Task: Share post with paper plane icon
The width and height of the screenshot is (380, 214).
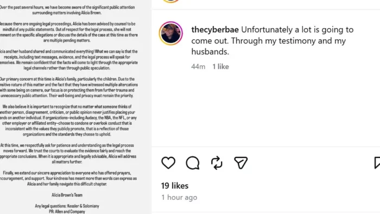Action: coord(241,162)
